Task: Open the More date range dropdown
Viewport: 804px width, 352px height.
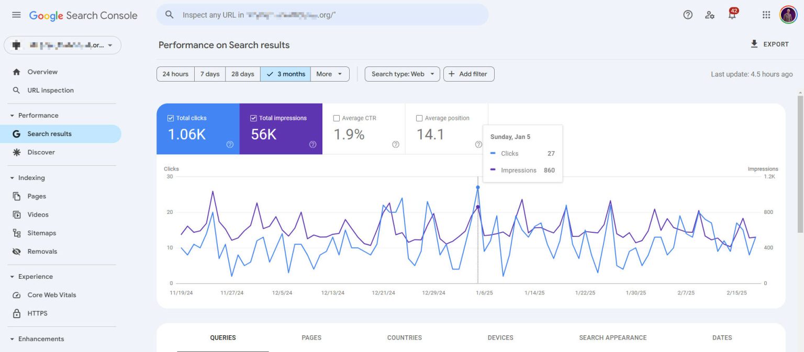Action: click(330, 74)
